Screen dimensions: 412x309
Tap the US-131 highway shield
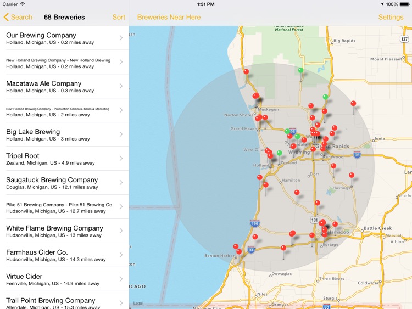(315, 220)
